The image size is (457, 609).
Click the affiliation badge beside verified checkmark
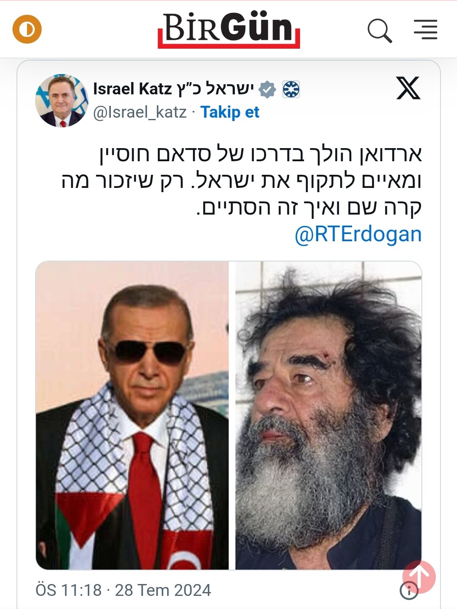291,89
